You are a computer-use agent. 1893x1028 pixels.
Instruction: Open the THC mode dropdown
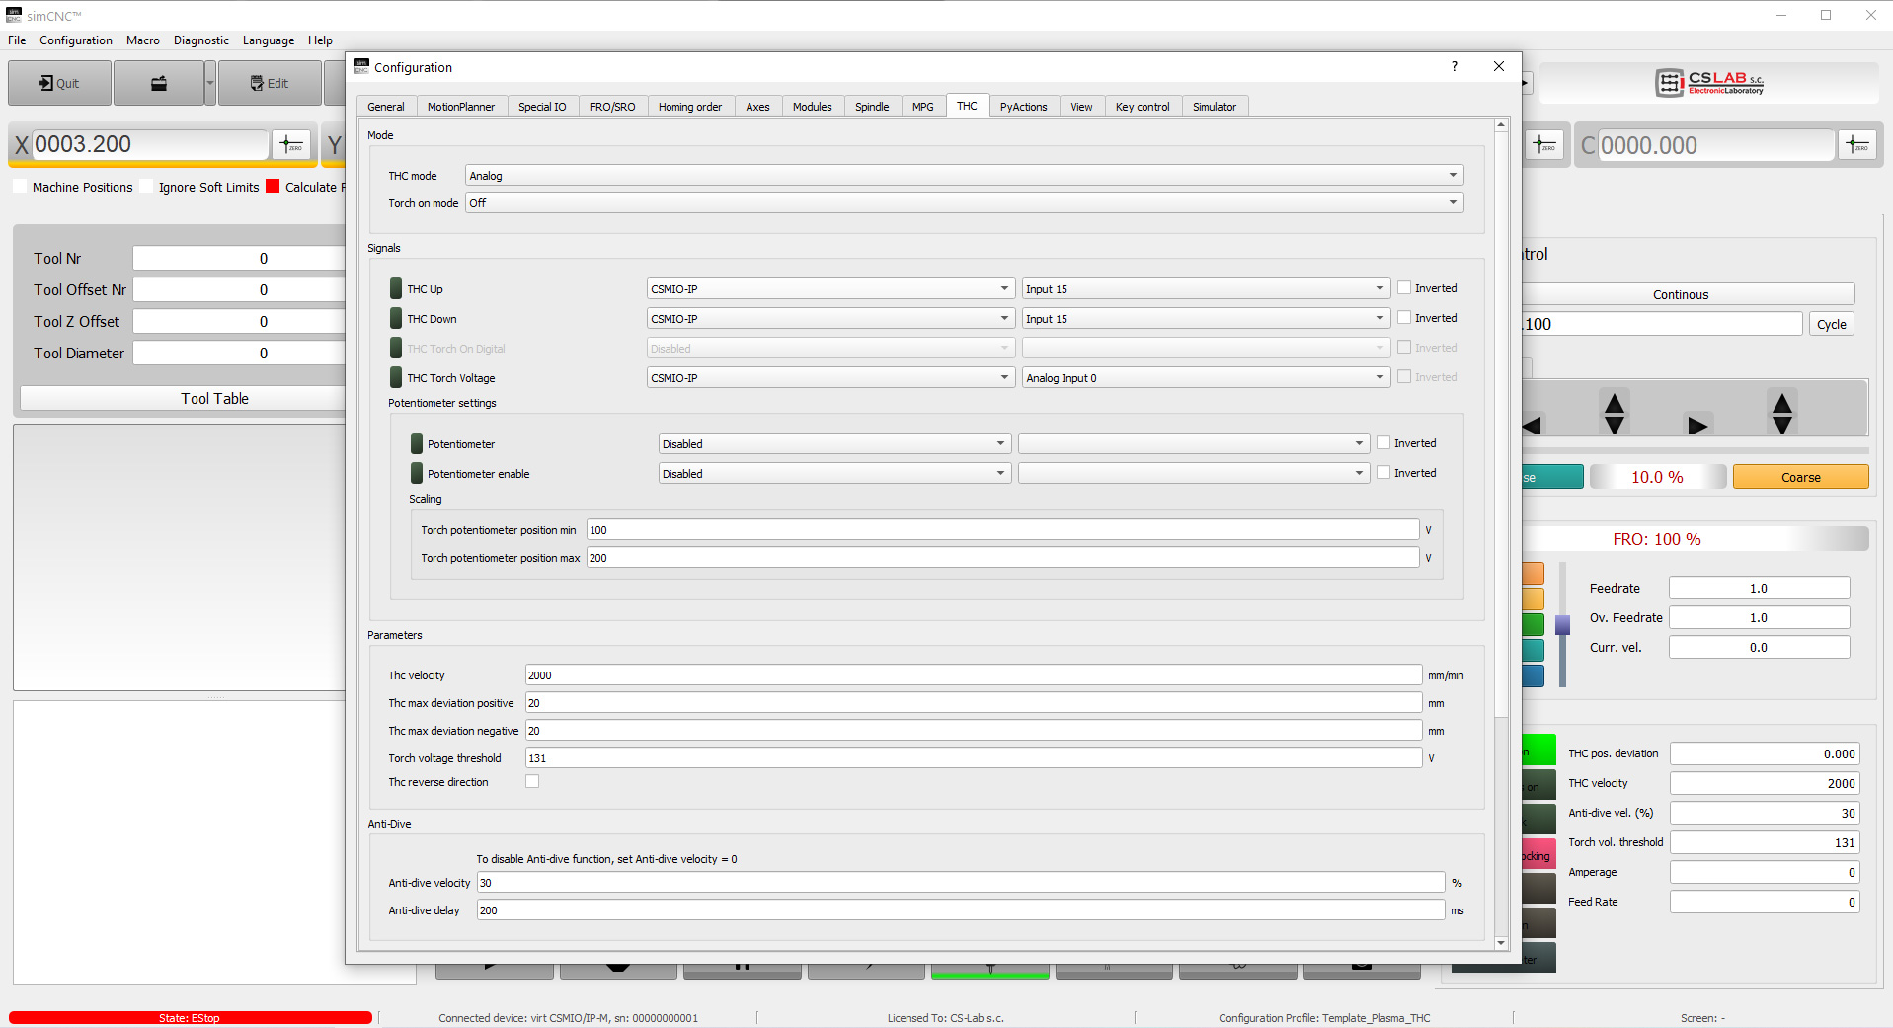pos(964,176)
